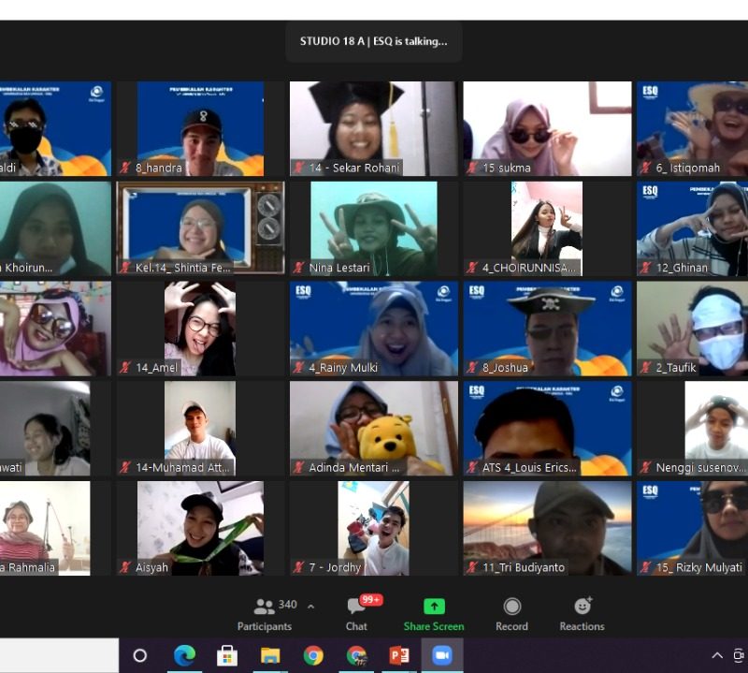Image resolution: width=748 pixels, height=673 pixels.
Task: Show hidden system tray icons
Action: click(x=717, y=655)
